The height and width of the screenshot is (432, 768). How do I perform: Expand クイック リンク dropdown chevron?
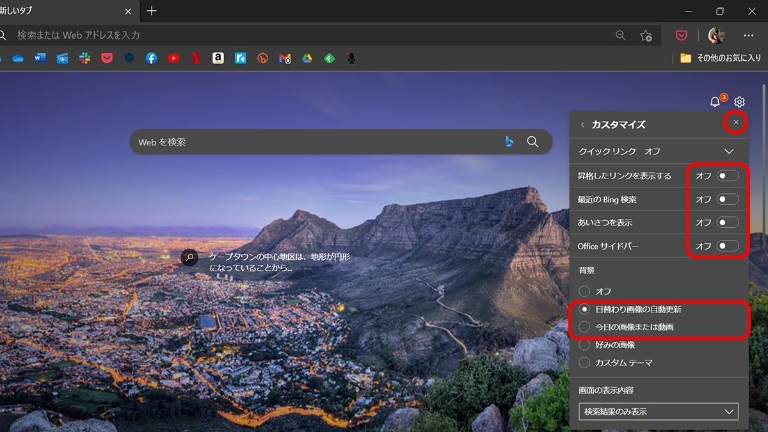(x=729, y=152)
